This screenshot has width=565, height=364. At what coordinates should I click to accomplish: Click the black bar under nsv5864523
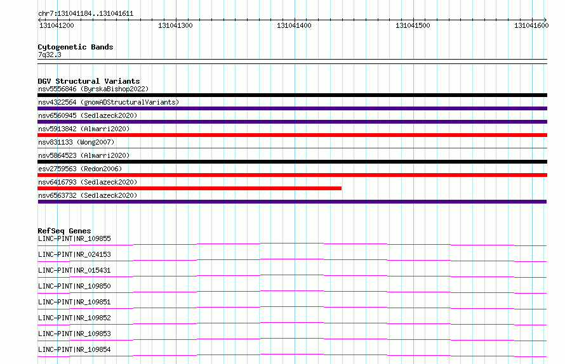click(292, 162)
